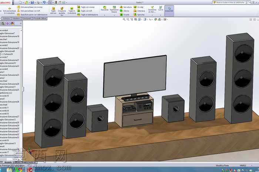Viewport: 259px width, 172px height.
Task: Expand dropdown arrow under Ripetizione lineare
Action: 114,15
